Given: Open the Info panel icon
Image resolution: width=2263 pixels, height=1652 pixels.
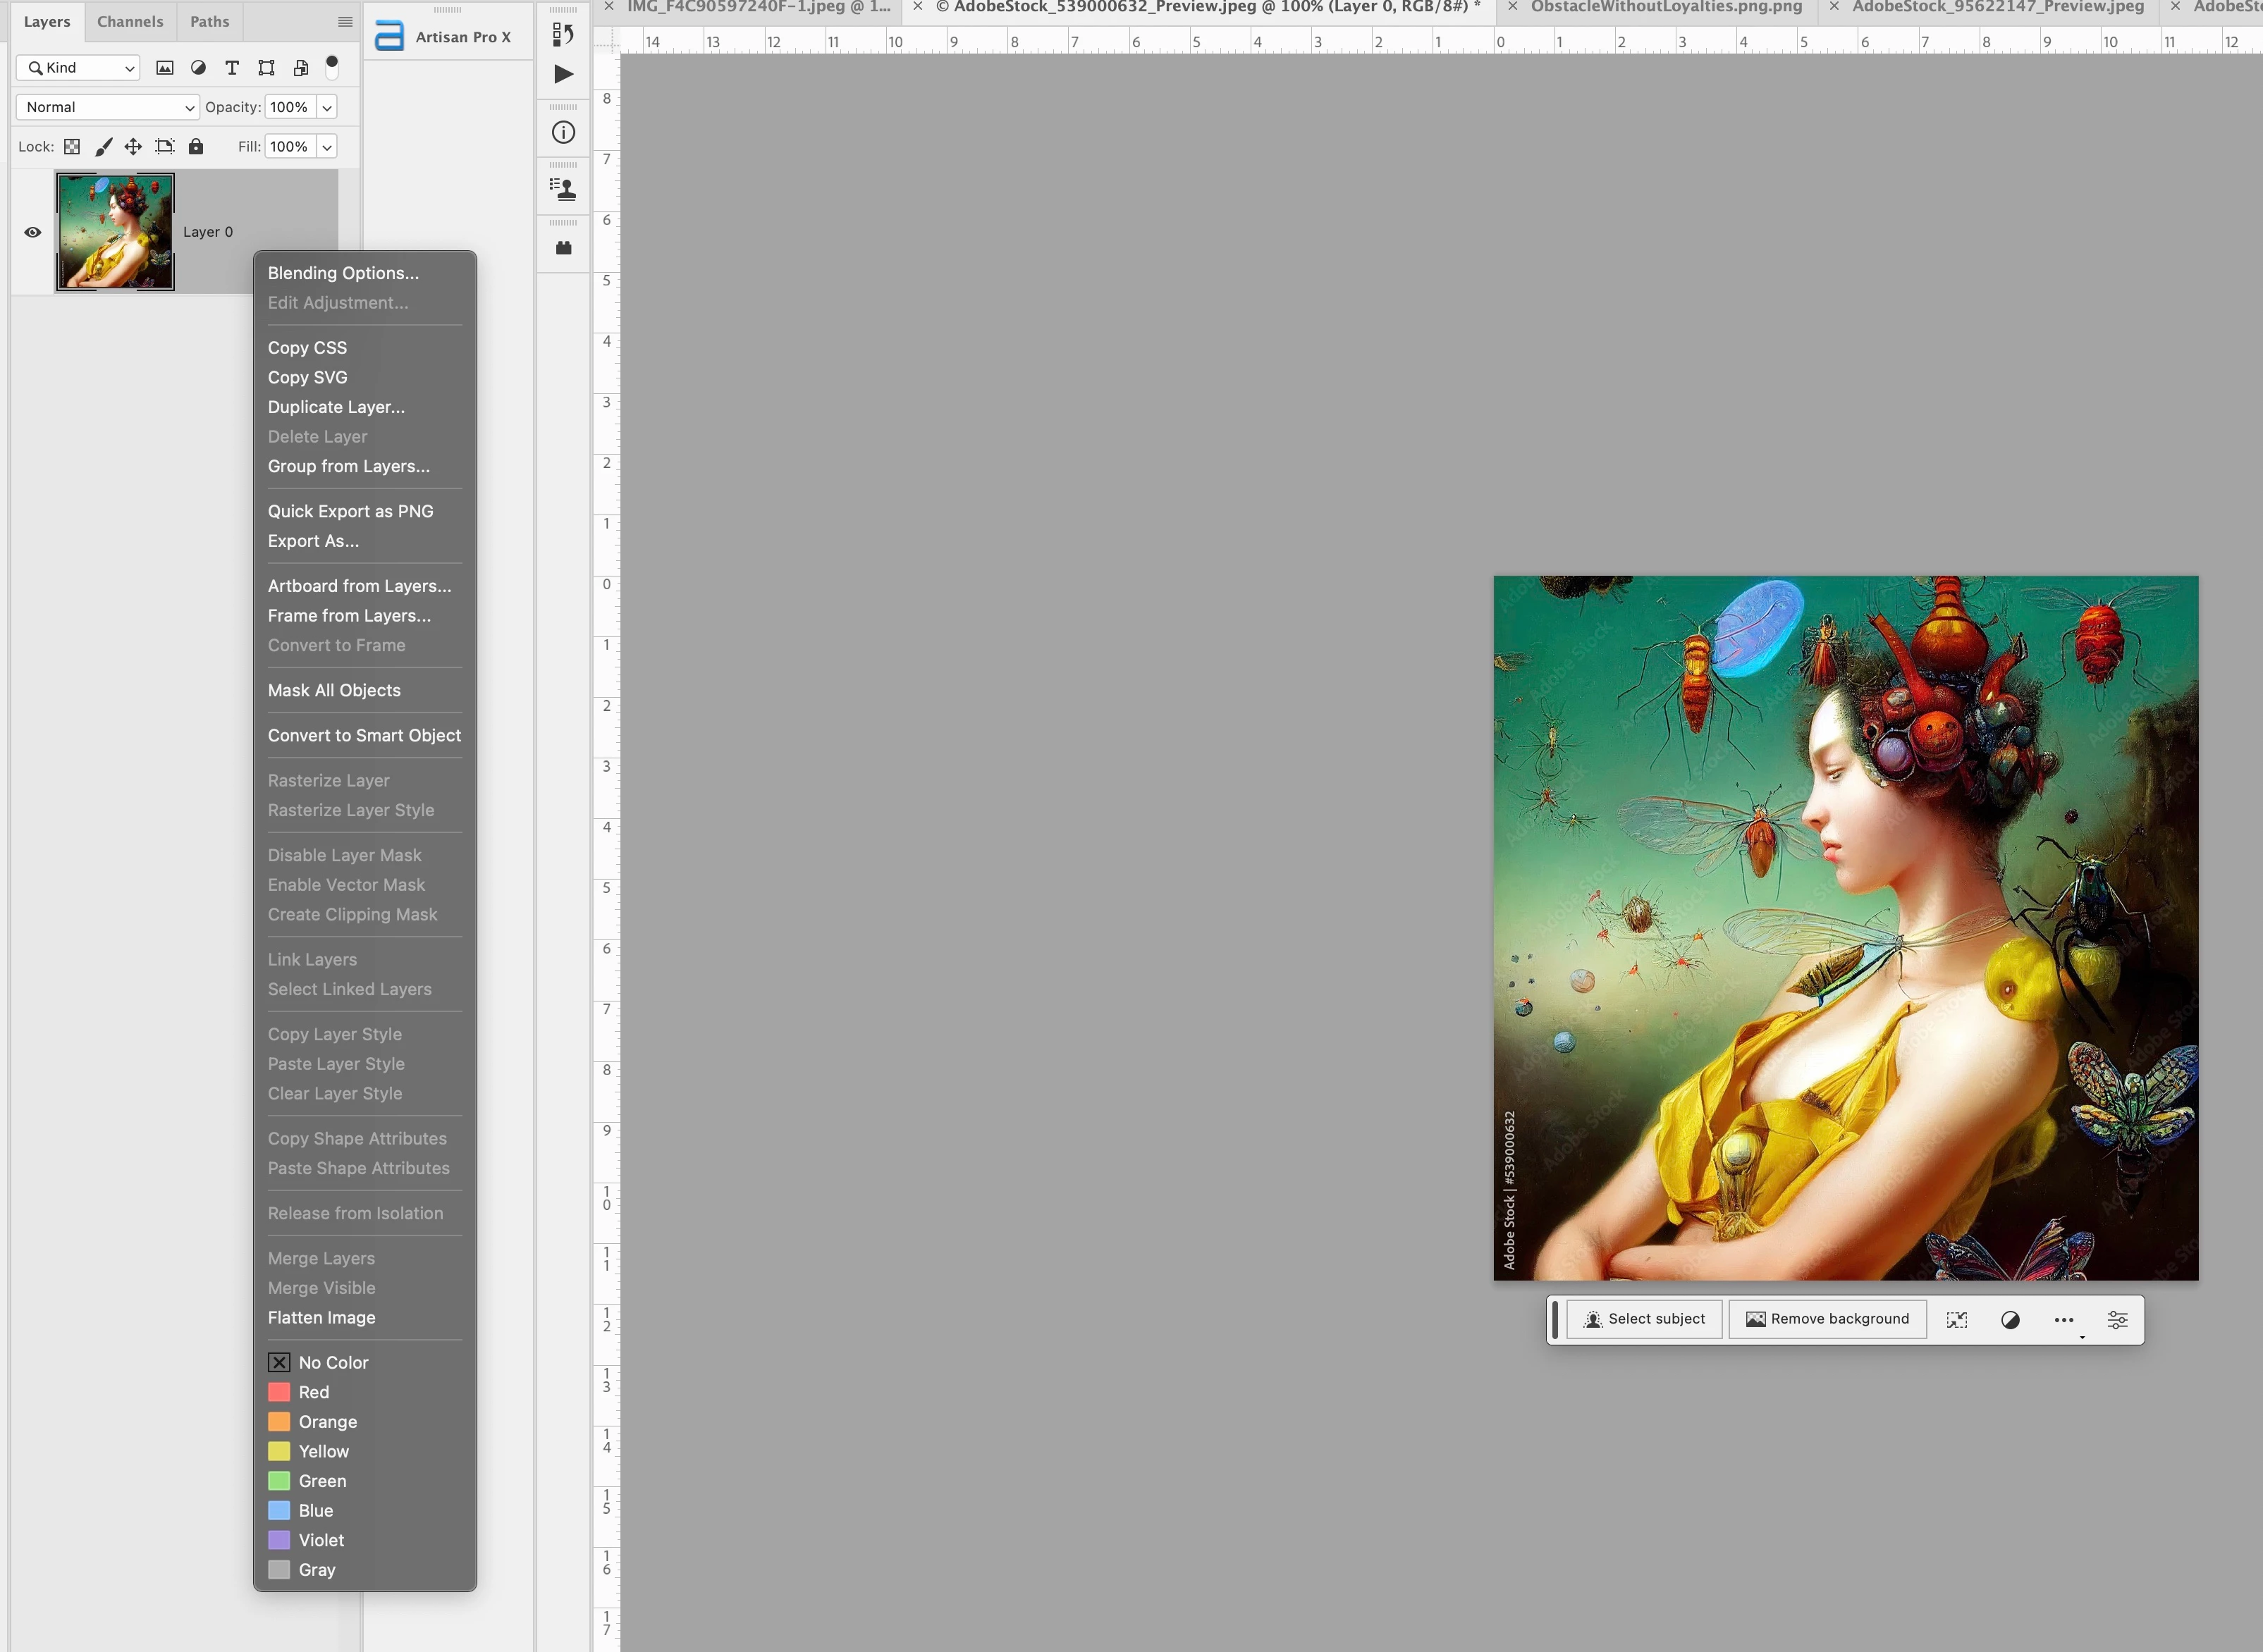Looking at the screenshot, I should tap(563, 132).
